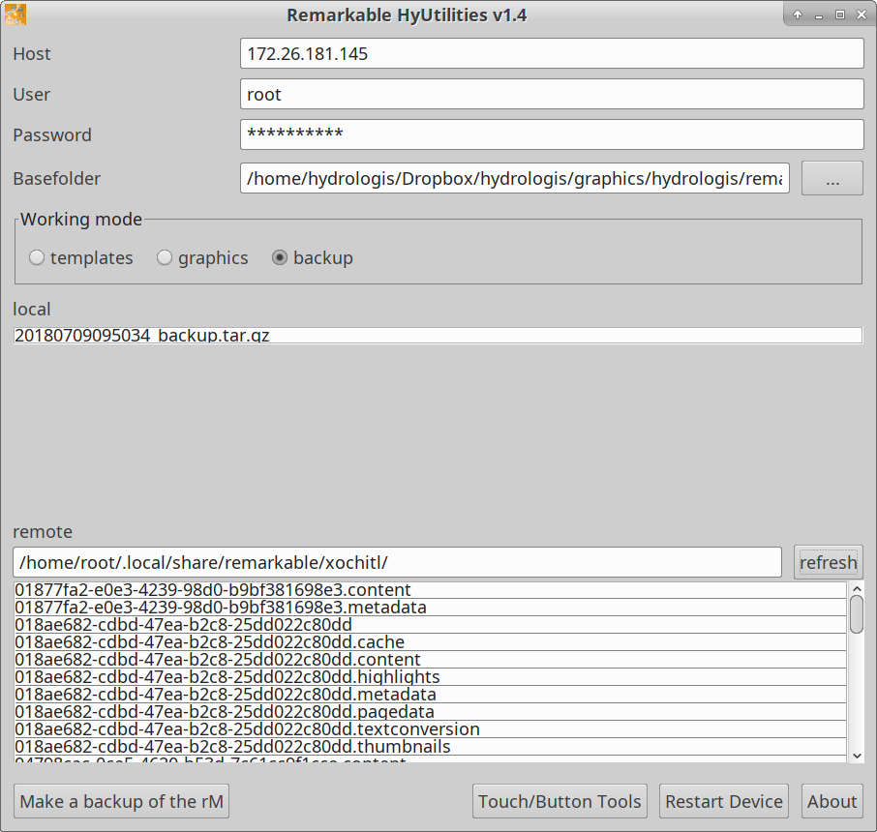
Task: Maximize the Remarkable HyUtilities window
Action: 840,15
